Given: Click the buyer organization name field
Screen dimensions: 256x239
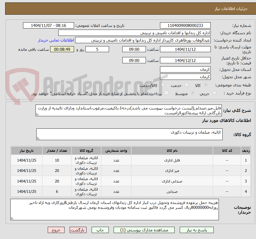Looking at the screenshot, I should (134, 33).
